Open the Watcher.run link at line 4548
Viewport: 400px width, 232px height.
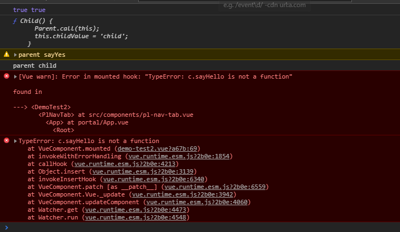coord(130,217)
